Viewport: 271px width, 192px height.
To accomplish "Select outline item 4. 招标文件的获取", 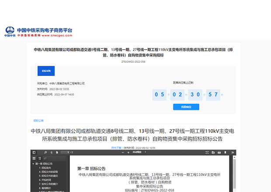I will click(49, 172).
